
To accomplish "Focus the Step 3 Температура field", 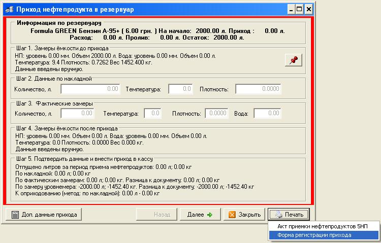I will tap(152, 113).
